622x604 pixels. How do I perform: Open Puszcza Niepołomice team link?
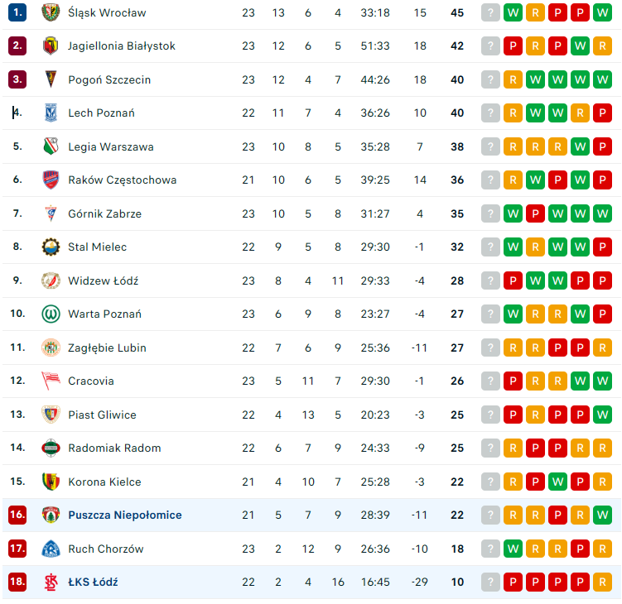pyautogui.click(x=125, y=515)
